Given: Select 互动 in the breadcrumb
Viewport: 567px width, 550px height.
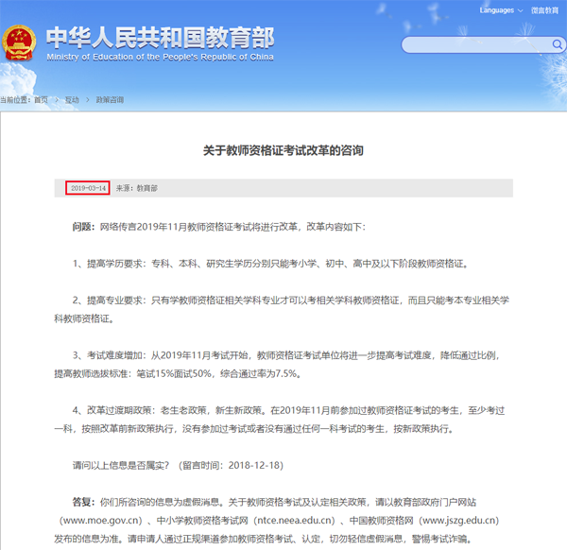Looking at the screenshot, I should coord(72,99).
